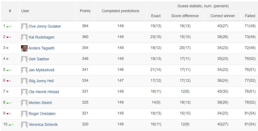Click the Correct winner column header
This screenshot has width=258, height=131.
coord(223,16)
